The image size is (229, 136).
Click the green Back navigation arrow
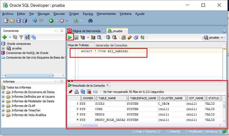pyautogui.click(x=51, y=21)
